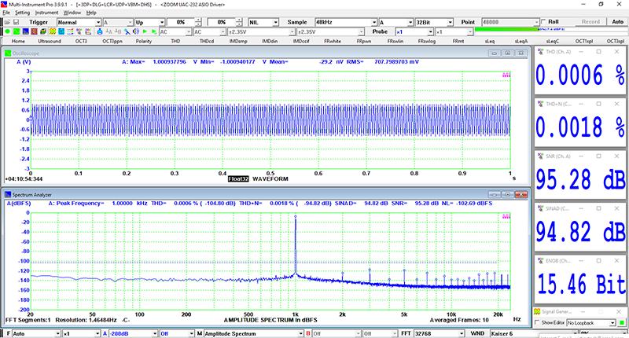Enable the Roll checkbox
629x338 pixels.
[x=543, y=22]
